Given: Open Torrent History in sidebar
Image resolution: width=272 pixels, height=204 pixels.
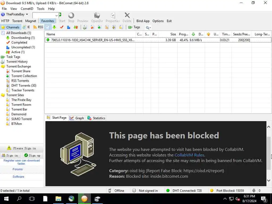Looking at the screenshot, I should pos(17,62).
